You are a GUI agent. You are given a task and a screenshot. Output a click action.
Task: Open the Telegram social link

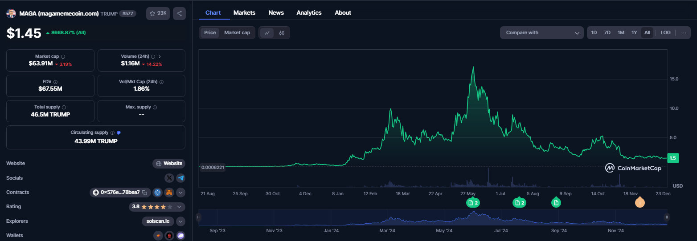pyautogui.click(x=180, y=178)
